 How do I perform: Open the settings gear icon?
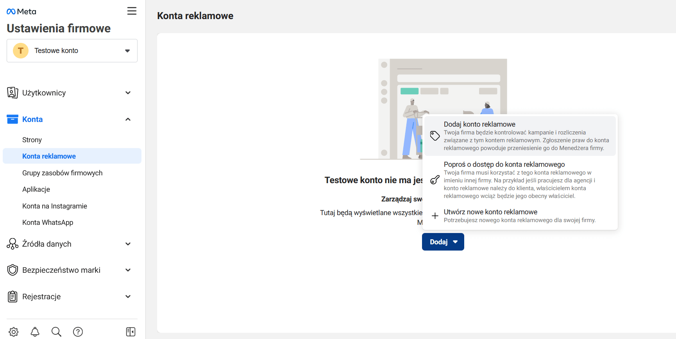tap(14, 332)
